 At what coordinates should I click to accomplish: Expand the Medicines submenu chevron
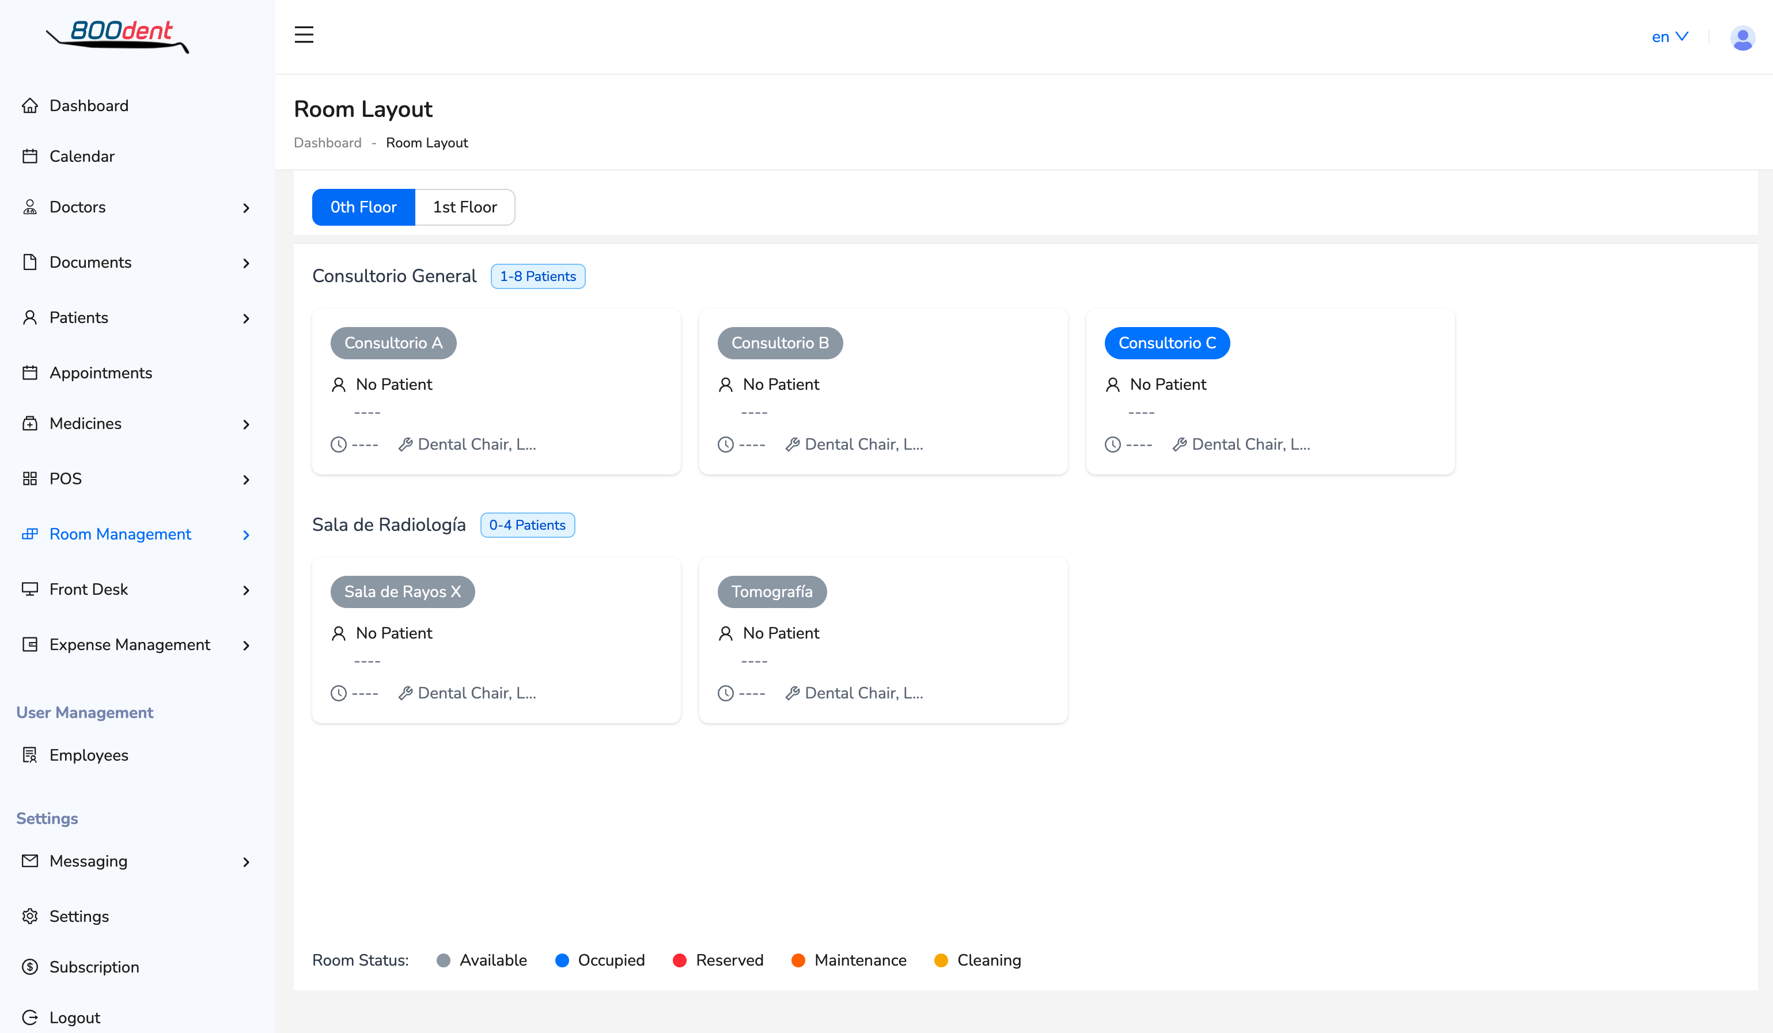pos(245,425)
